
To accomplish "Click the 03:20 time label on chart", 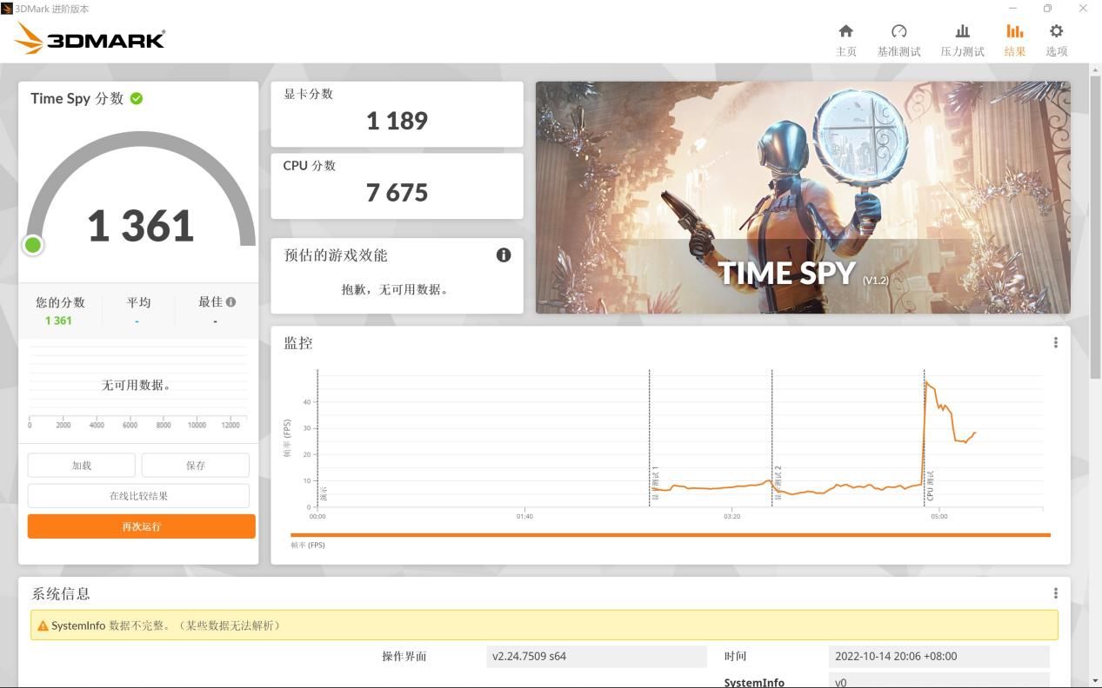I will pos(731,517).
